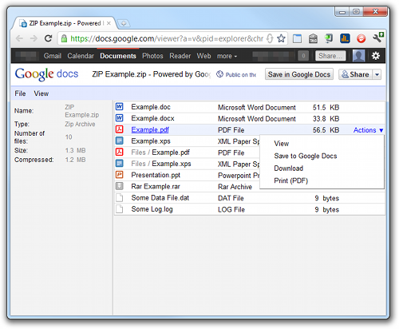Select Print (PDF) from Actions menu
The image size is (399, 329).
(x=290, y=180)
